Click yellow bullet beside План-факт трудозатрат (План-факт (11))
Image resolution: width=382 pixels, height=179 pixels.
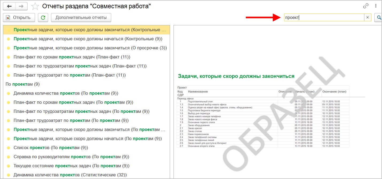click(x=8, y=75)
